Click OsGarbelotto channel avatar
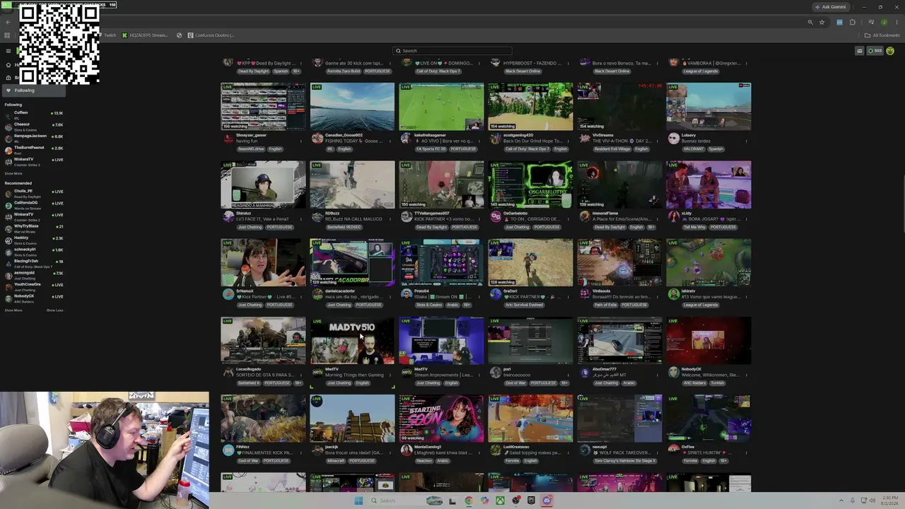This screenshot has height=509, width=905. point(495,216)
